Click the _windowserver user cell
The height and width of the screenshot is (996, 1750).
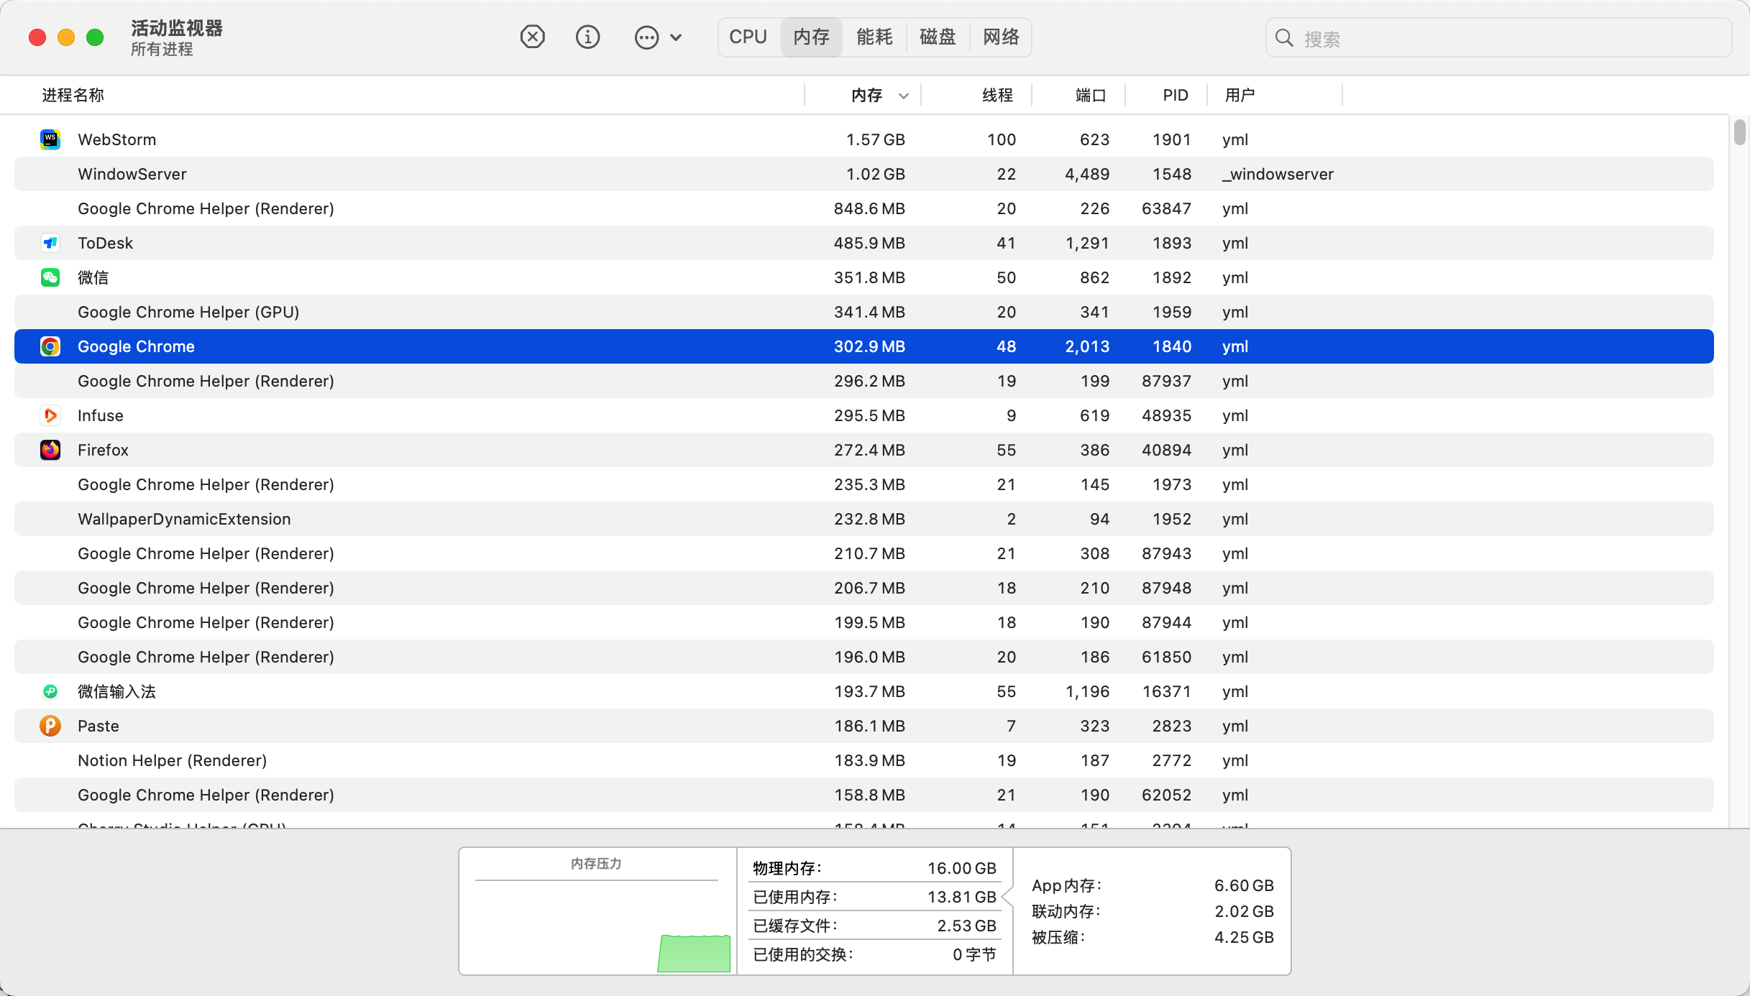point(1278,174)
